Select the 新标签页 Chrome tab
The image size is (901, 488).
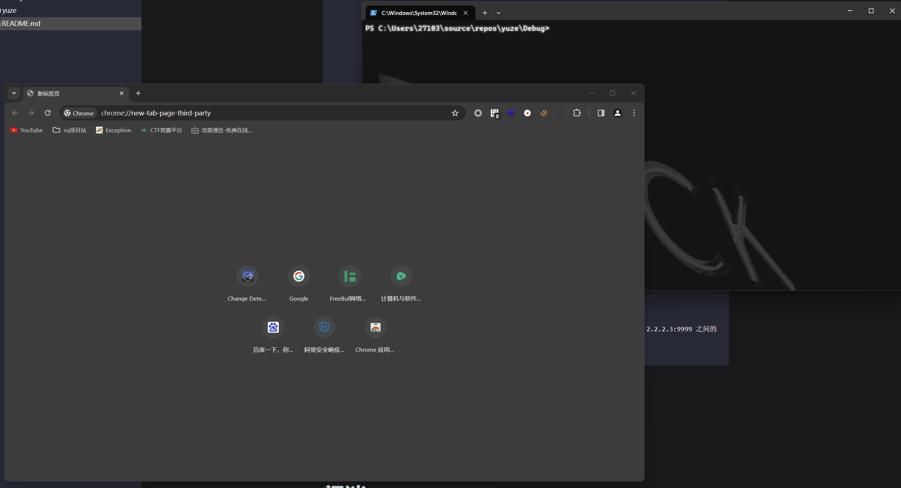(x=73, y=94)
